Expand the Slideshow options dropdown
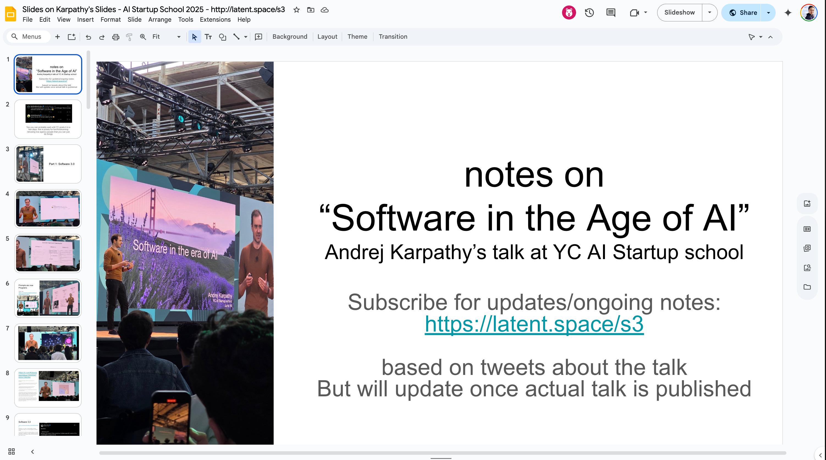The image size is (826, 460). pos(709,12)
